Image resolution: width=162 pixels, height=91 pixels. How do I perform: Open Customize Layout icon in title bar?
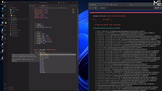[66, 3]
